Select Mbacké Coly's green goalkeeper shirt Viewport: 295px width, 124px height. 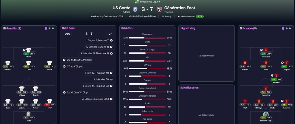point(266,114)
